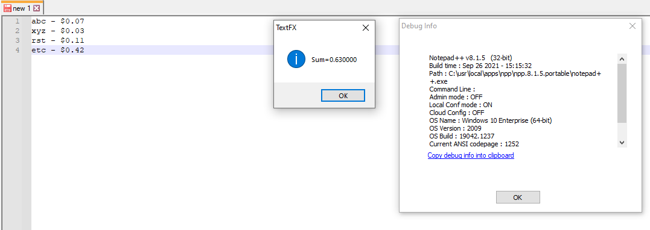The width and height of the screenshot is (650, 230).
Task: Click the 'Path : C:\usr\local\apps' line
Action: coord(515,77)
